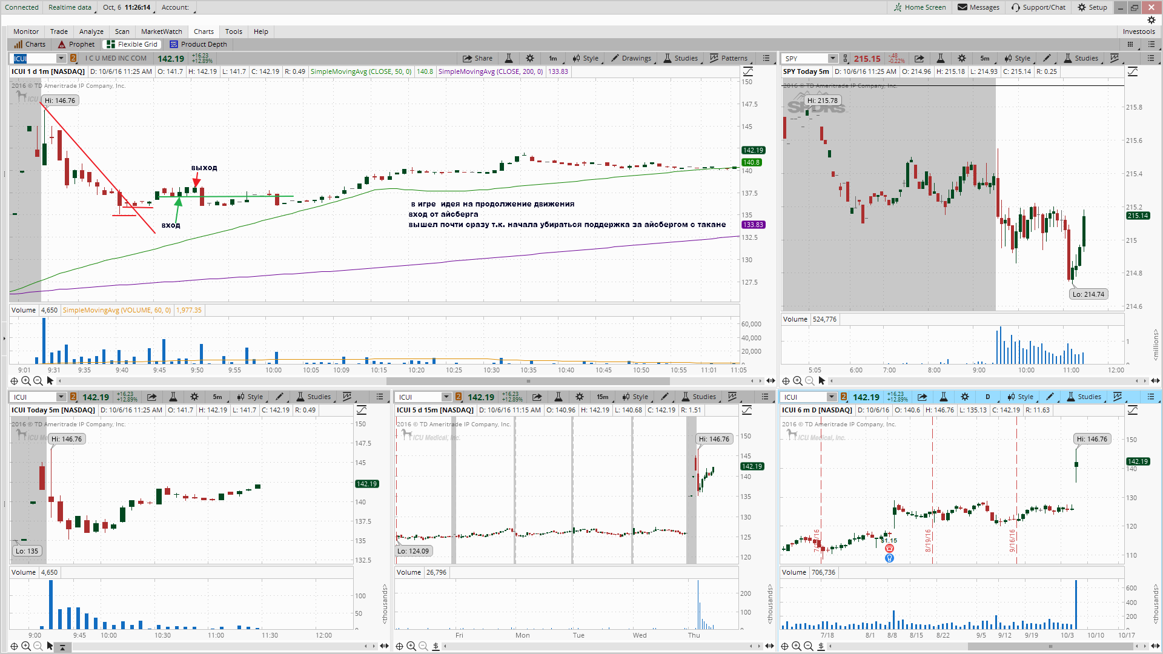Open Trade tab
This screenshot has height=654, width=1163.
(x=59, y=31)
